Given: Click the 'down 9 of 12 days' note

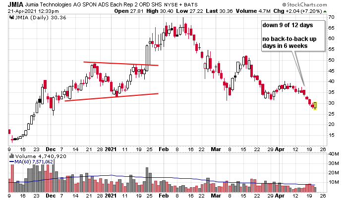Looking at the screenshot, I should 288,25.
